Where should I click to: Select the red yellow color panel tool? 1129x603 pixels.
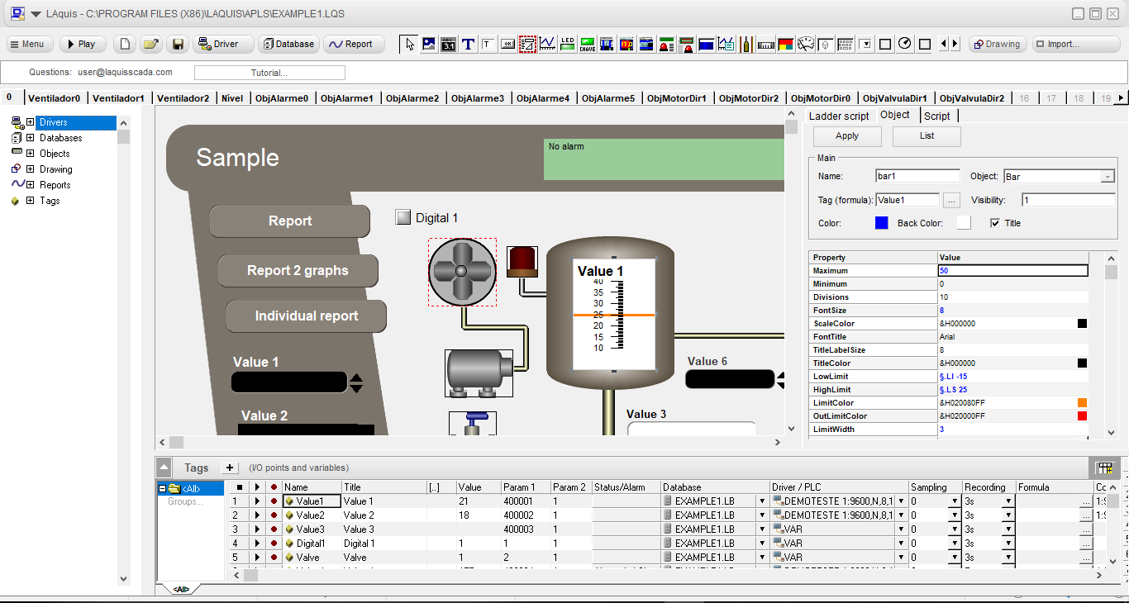tap(785, 44)
